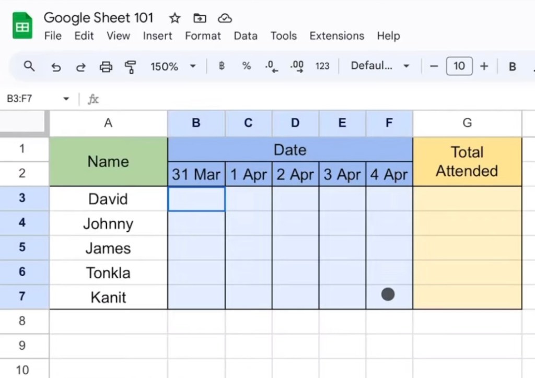The image size is (535, 378).
Task: Star the Google Sheet 101 document
Action: (175, 18)
